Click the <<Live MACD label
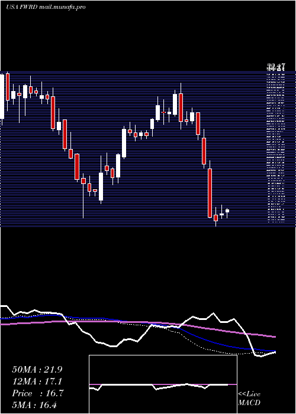Image resolution: width=296 pixels, height=414 pixels. (x=249, y=399)
